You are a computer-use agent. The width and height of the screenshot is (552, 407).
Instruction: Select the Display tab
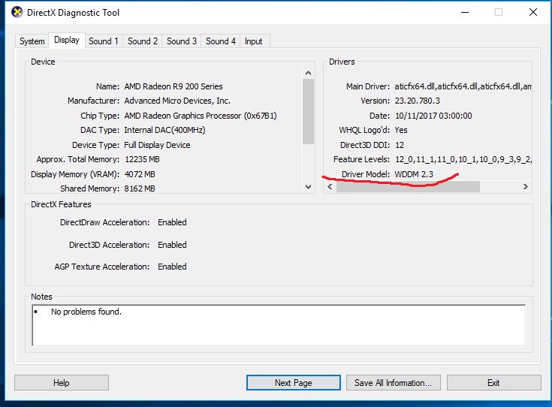tap(67, 40)
